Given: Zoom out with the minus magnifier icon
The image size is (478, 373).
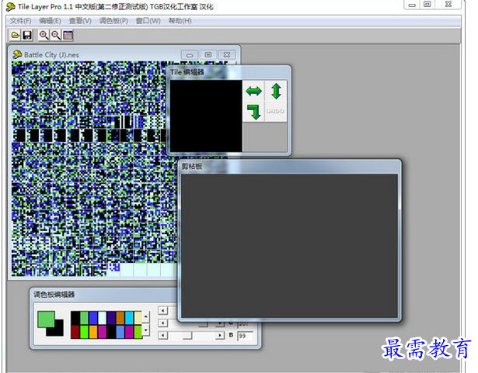Looking at the screenshot, I should click(x=56, y=36).
